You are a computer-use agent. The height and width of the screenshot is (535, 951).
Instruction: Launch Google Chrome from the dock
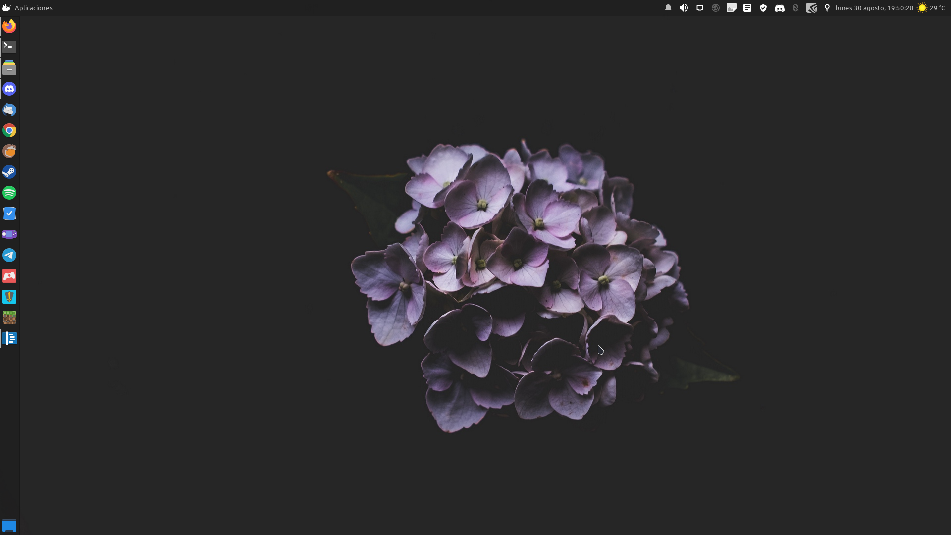click(9, 130)
